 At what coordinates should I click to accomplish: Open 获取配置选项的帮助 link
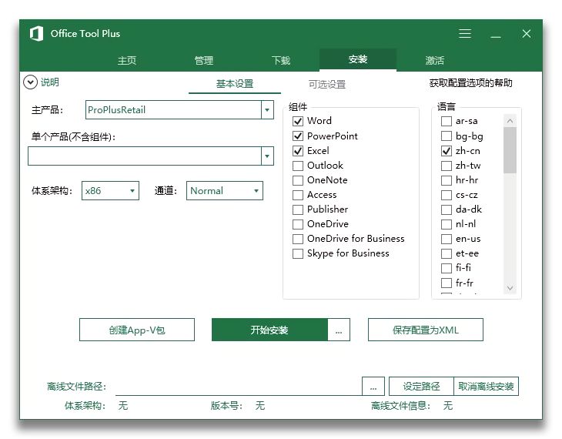coord(470,83)
